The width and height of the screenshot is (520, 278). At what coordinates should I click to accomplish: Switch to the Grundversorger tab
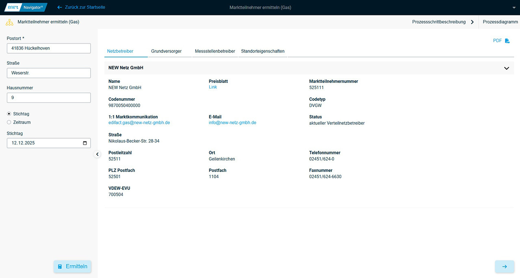coord(166,51)
